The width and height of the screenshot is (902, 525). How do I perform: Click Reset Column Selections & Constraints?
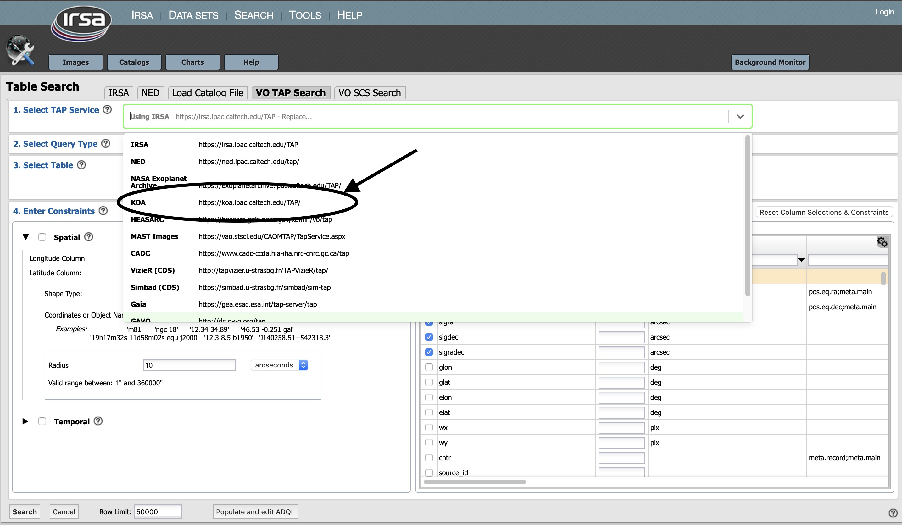[824, 212]
